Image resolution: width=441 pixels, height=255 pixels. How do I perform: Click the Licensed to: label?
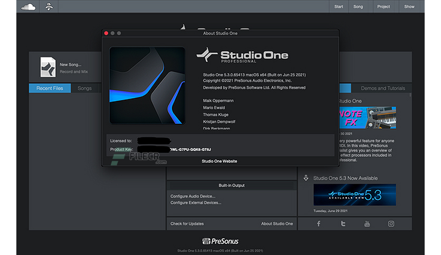click(x=121, y=141)
